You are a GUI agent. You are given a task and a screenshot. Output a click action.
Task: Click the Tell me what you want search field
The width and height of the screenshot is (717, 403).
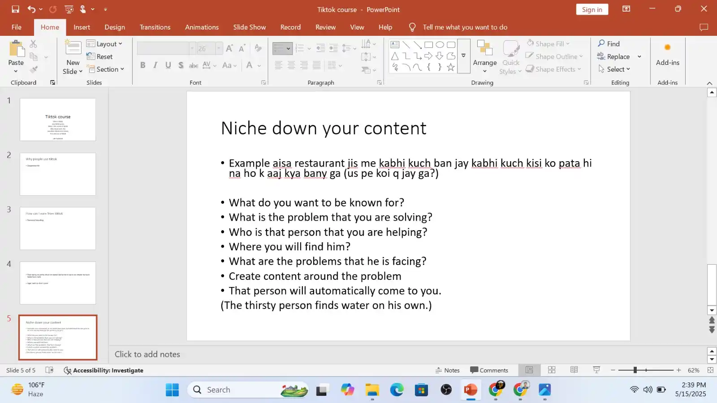pos(465,27)
